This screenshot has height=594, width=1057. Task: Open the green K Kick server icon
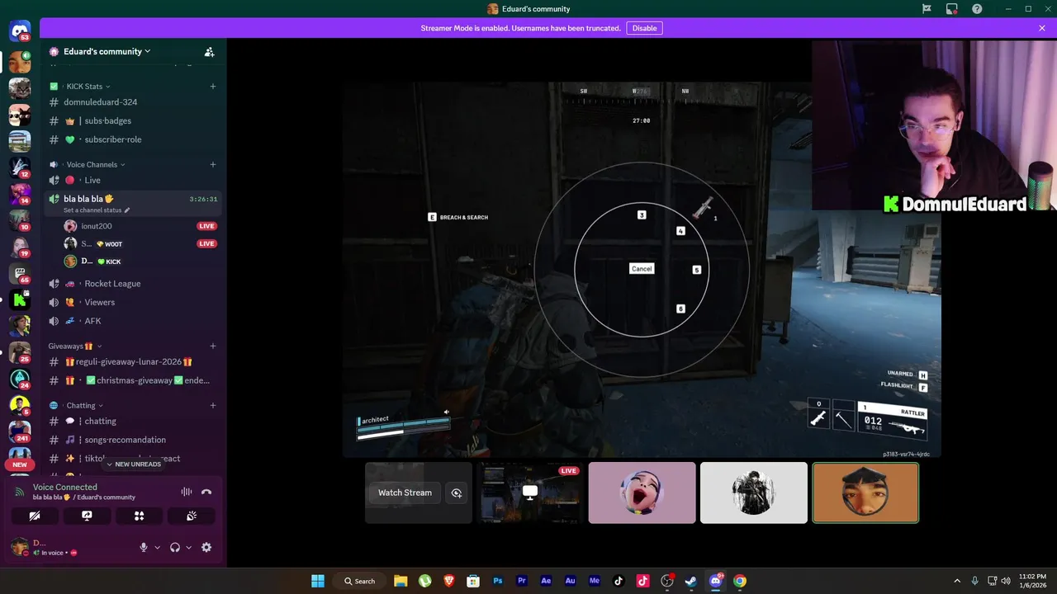click(20, 300)
